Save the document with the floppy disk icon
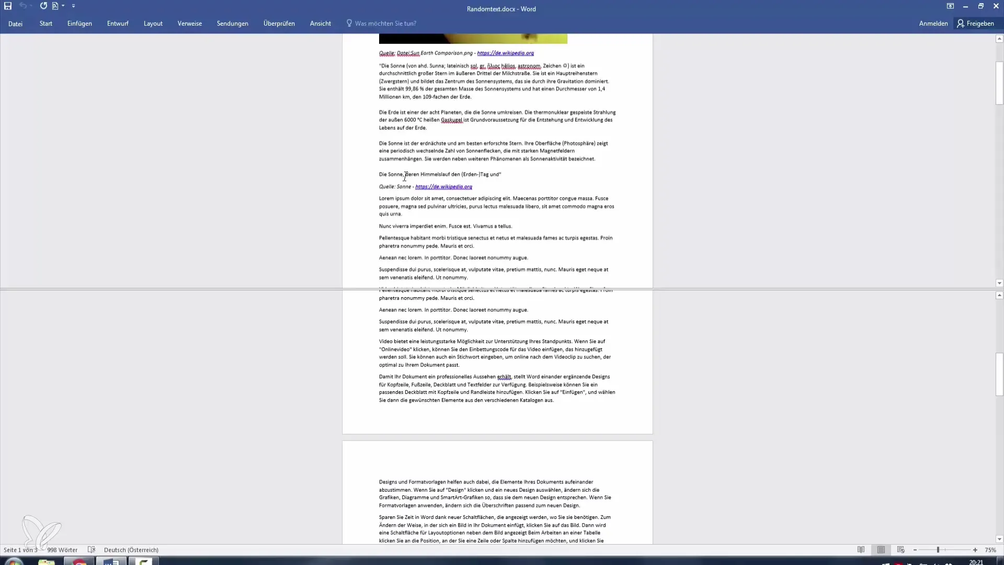Screen dimensions: 1004x565 pos(8,6)
